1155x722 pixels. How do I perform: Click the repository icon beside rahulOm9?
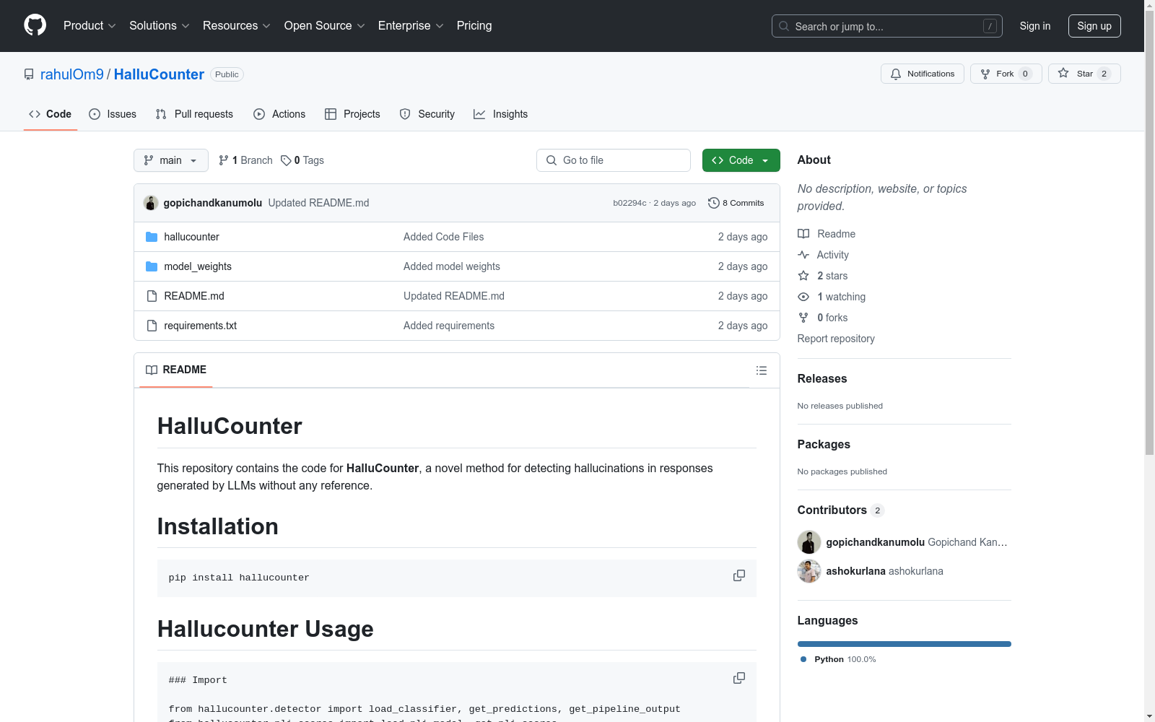point(29,74)
